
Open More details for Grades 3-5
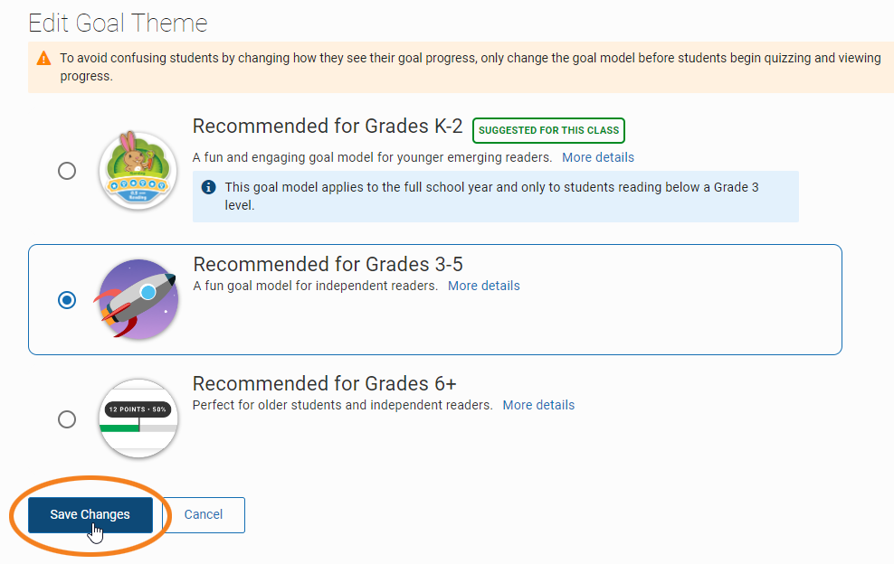484,286
